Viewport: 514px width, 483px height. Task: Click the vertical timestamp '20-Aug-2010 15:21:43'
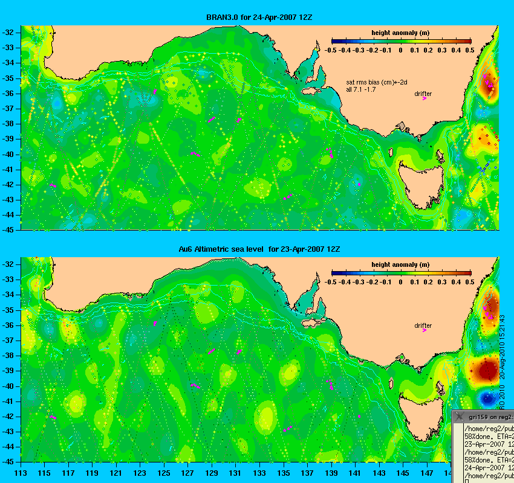tap(502, 347)
